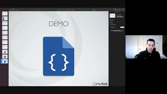
Task: Open the Media toolbar button
Action: click(69, 10)
